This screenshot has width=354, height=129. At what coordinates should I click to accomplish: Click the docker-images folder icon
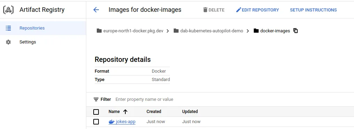(x=256, y=31)
